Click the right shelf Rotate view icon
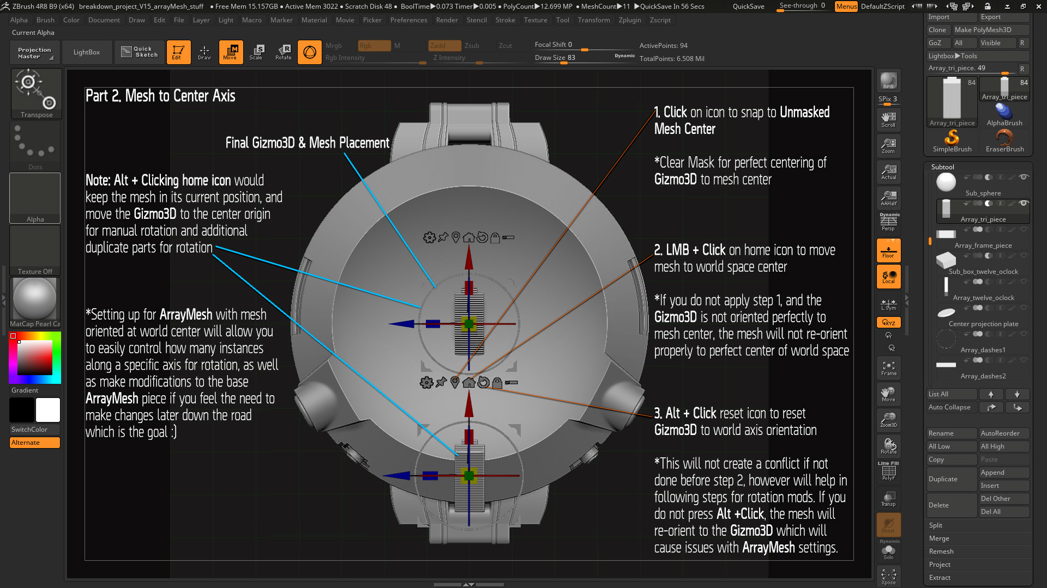1047x588 pixels. pos(888,446)
